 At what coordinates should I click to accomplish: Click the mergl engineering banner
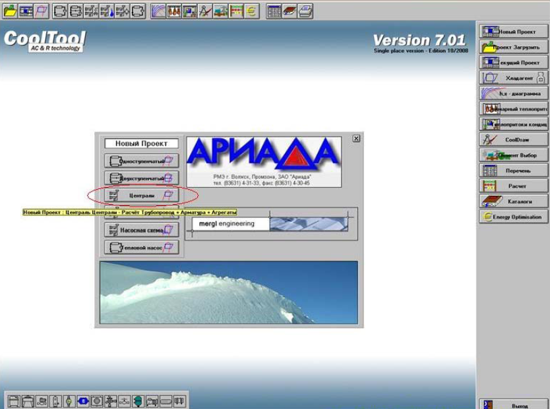click(x=270, y=224)
